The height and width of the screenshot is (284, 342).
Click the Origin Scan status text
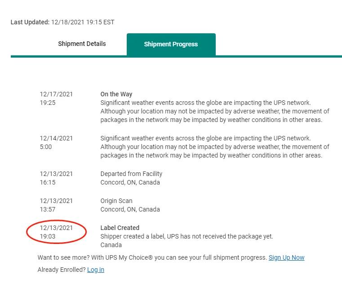click(x=116, y=201)
